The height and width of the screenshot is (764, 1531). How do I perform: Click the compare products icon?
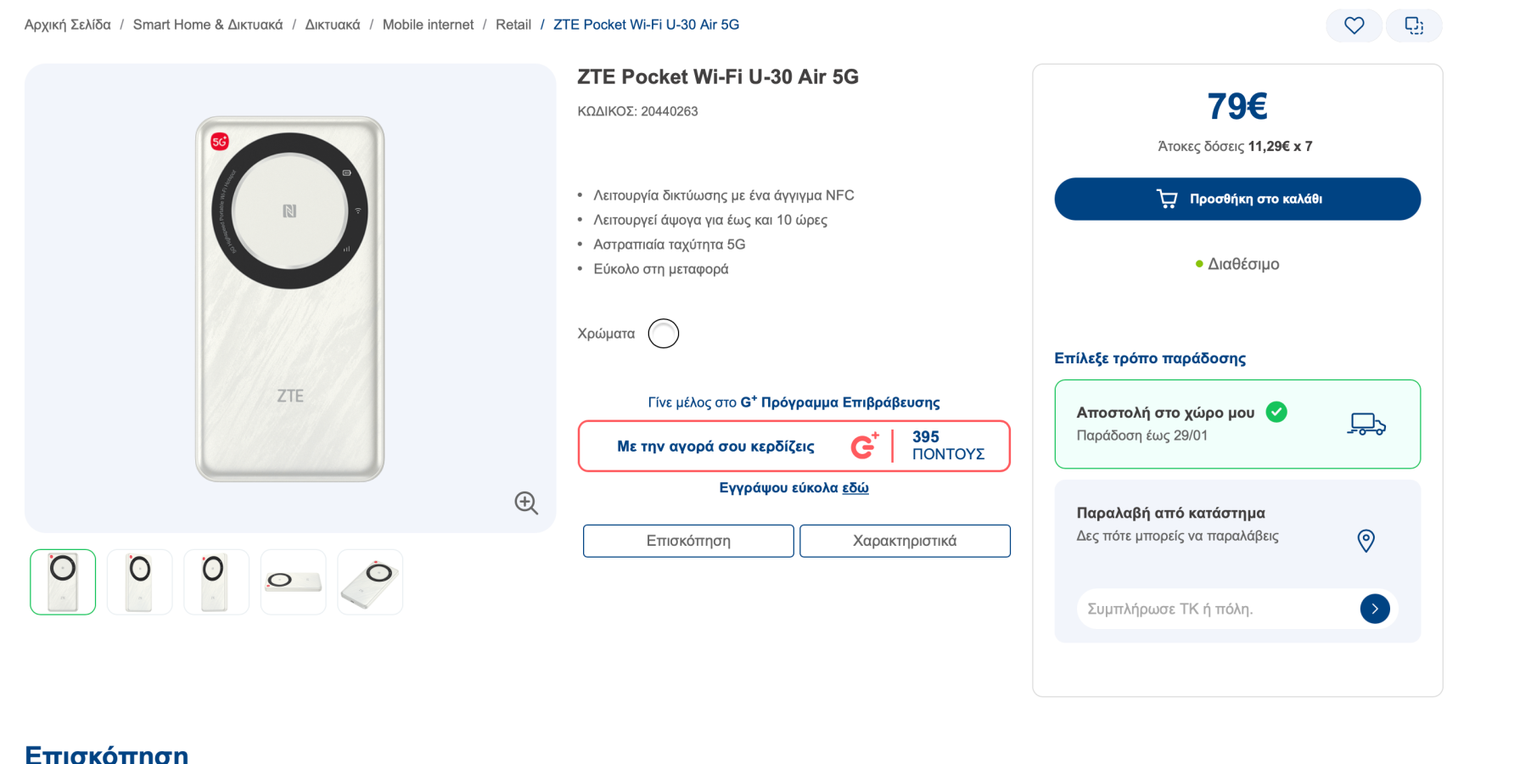point(1414,25)
